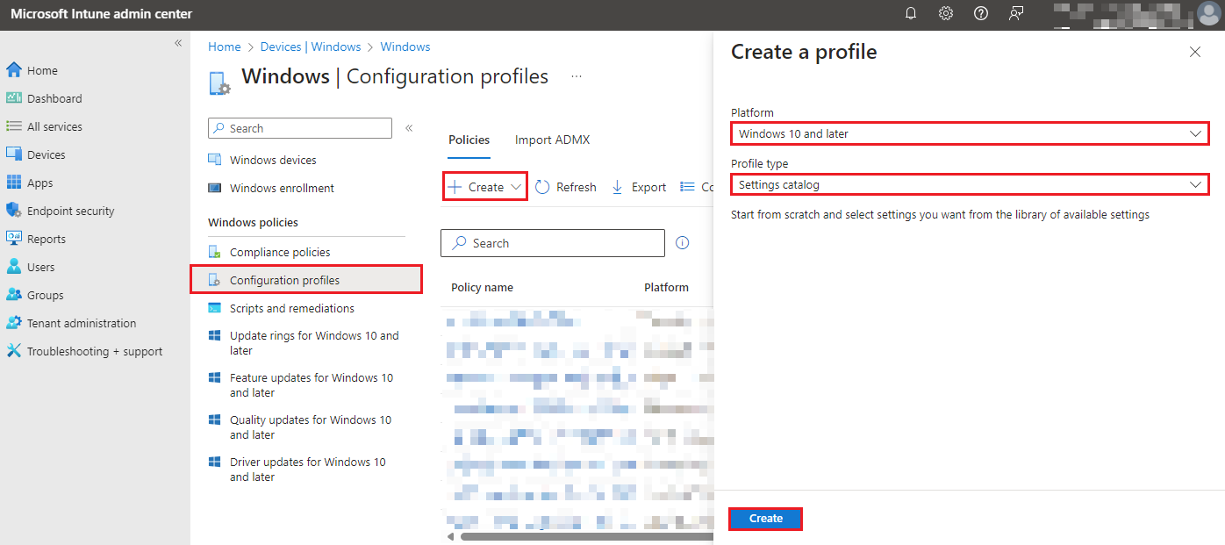Viewport: 1225px width, 545px height.
Task: Switch to the Import ADMX tab
Action: pyautogui.click(x=552, y=140)
